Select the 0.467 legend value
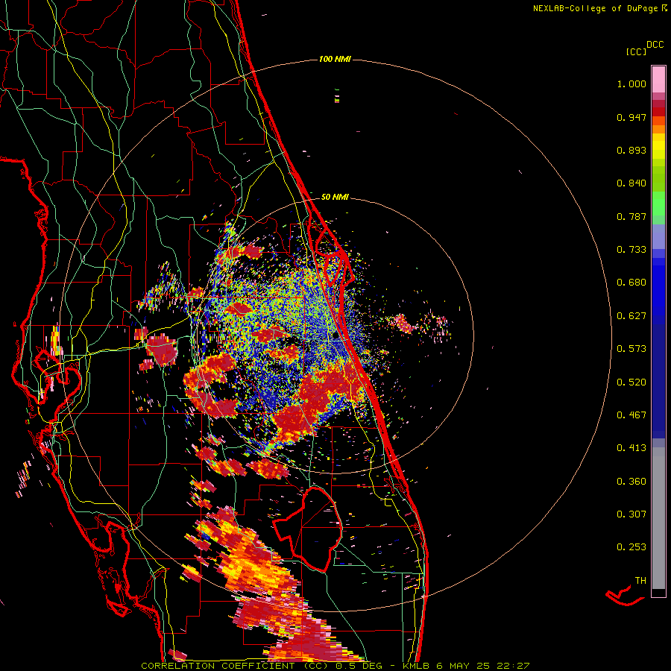The image size is (671, 671). (x=631, y=415)
